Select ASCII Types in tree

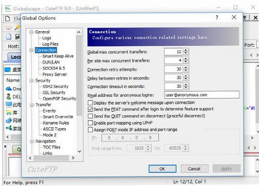click(x=54, y=129)
